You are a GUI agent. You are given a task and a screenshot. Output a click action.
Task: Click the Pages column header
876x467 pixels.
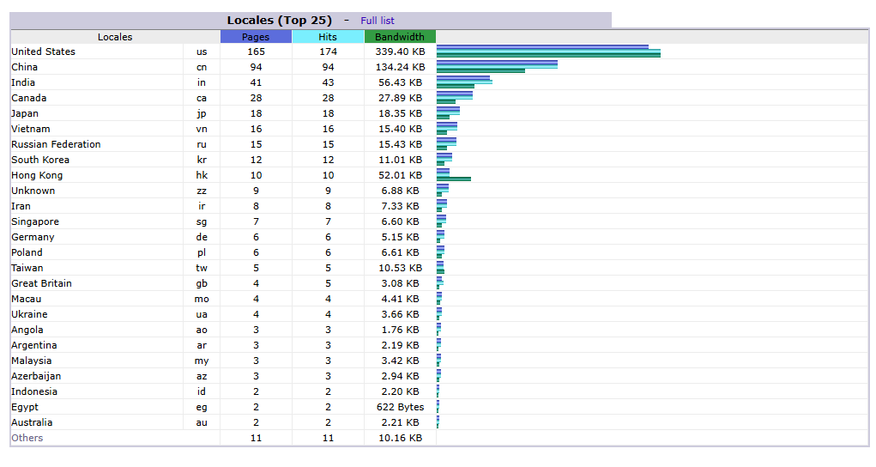[256, 37]
